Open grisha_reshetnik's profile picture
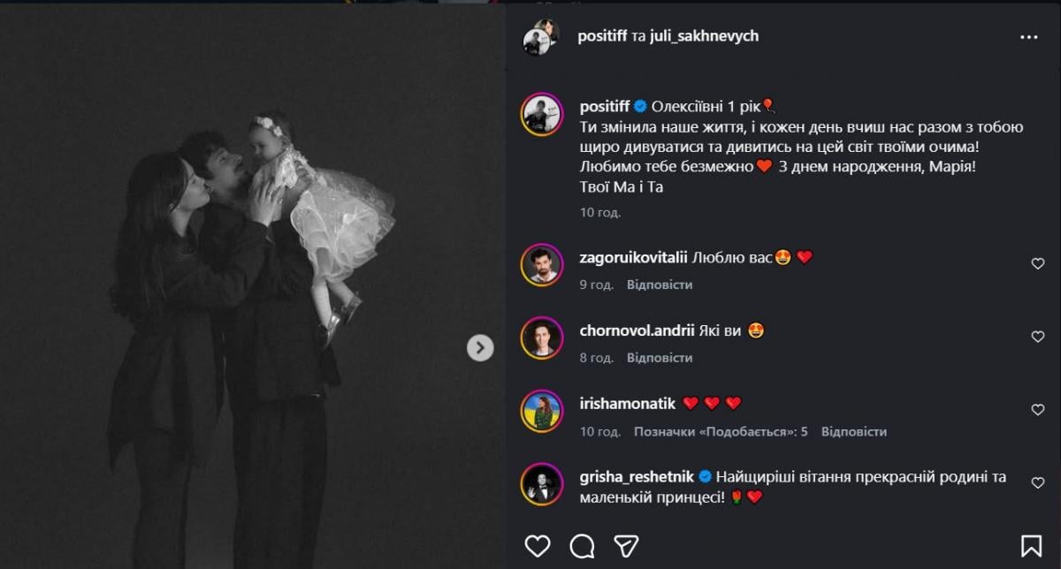Viewport: 1061px width, 569px height. click(542, 484)
